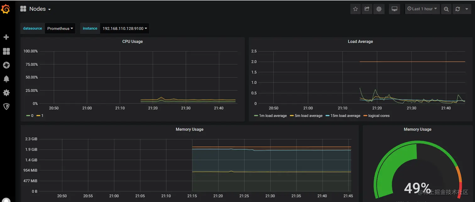Click the datasource variable label

click(x=32, y=28)
